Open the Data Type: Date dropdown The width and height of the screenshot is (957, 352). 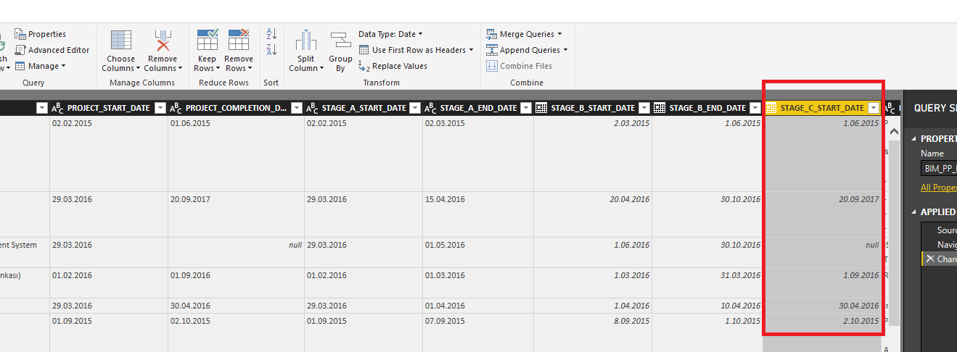(x=390, y=34)
